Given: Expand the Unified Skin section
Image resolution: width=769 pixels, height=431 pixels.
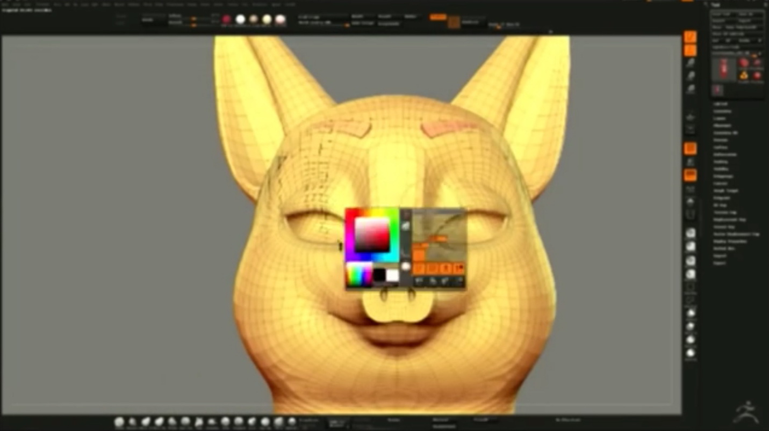Looking at the screenshot, I should [x=724, y=249].
